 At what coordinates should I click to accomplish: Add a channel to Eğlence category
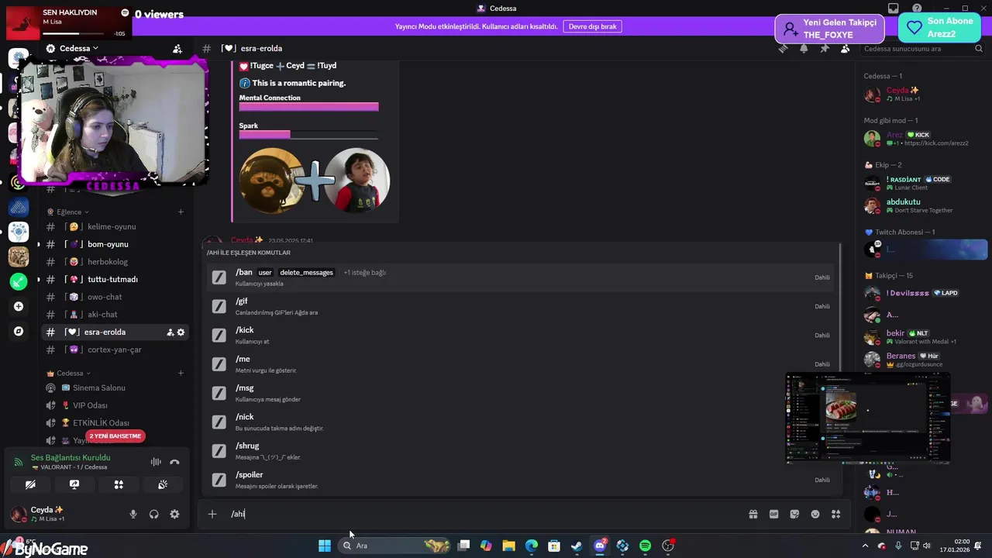point(181,212)
